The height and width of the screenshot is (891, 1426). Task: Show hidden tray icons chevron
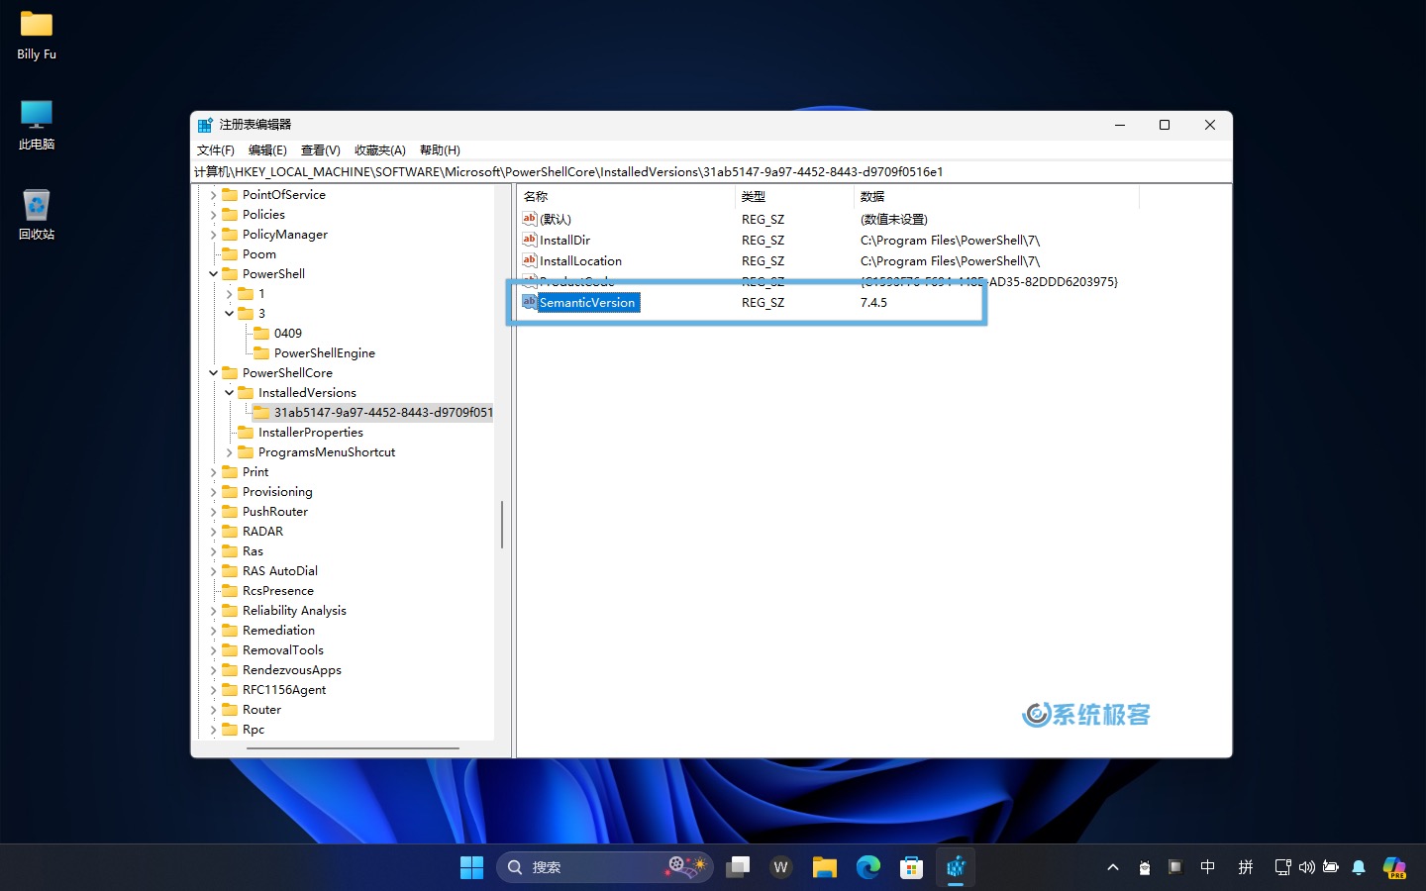[1113, 867]
